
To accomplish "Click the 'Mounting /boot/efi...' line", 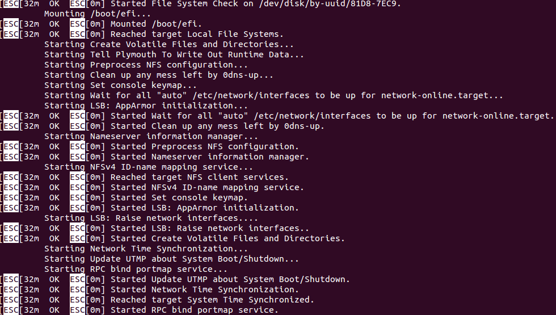I will coord(98,14).
